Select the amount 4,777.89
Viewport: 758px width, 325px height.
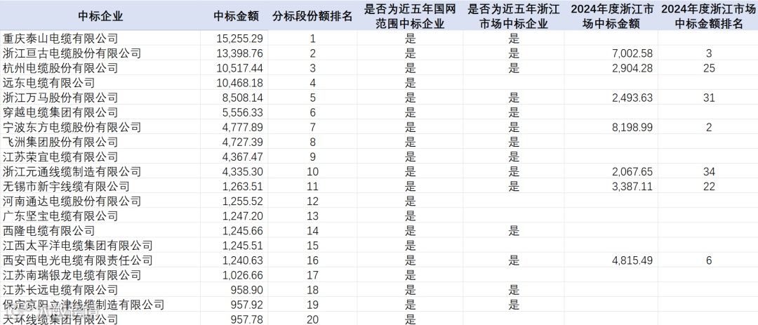pyautogui.click(x=243, y=127)
